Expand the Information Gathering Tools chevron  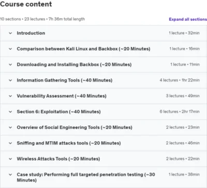pos(10,80)
